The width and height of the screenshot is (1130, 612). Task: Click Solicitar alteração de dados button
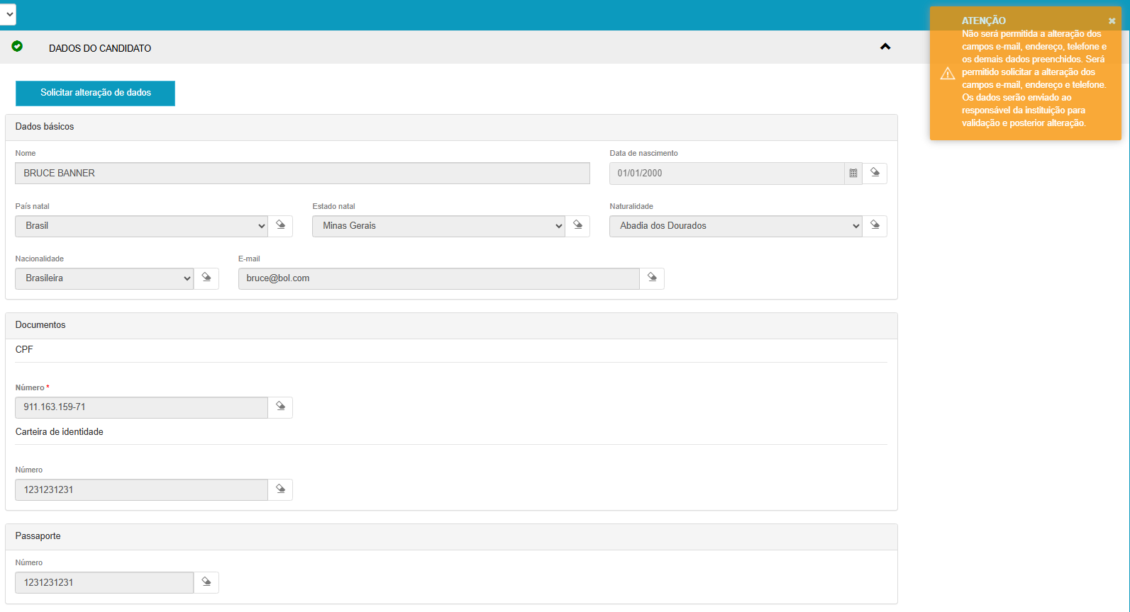tap(95, 93)
